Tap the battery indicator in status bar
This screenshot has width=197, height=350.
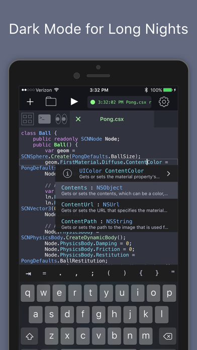click(x=168, y=90)
